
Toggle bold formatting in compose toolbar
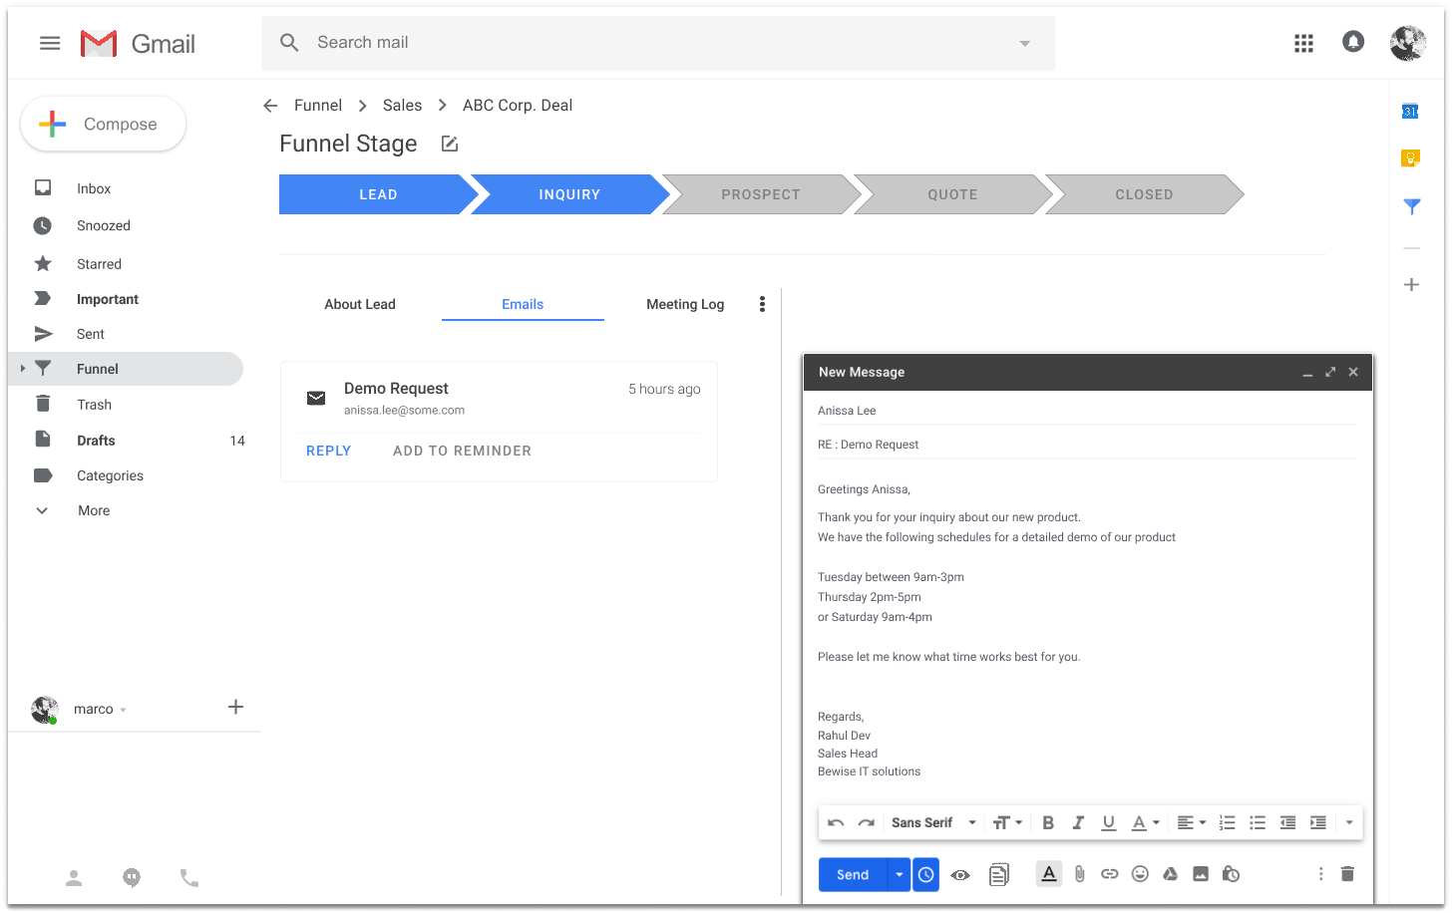[1047, 823]
